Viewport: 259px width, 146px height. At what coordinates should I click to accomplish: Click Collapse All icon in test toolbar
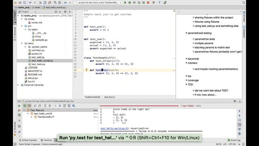point(50,106)
